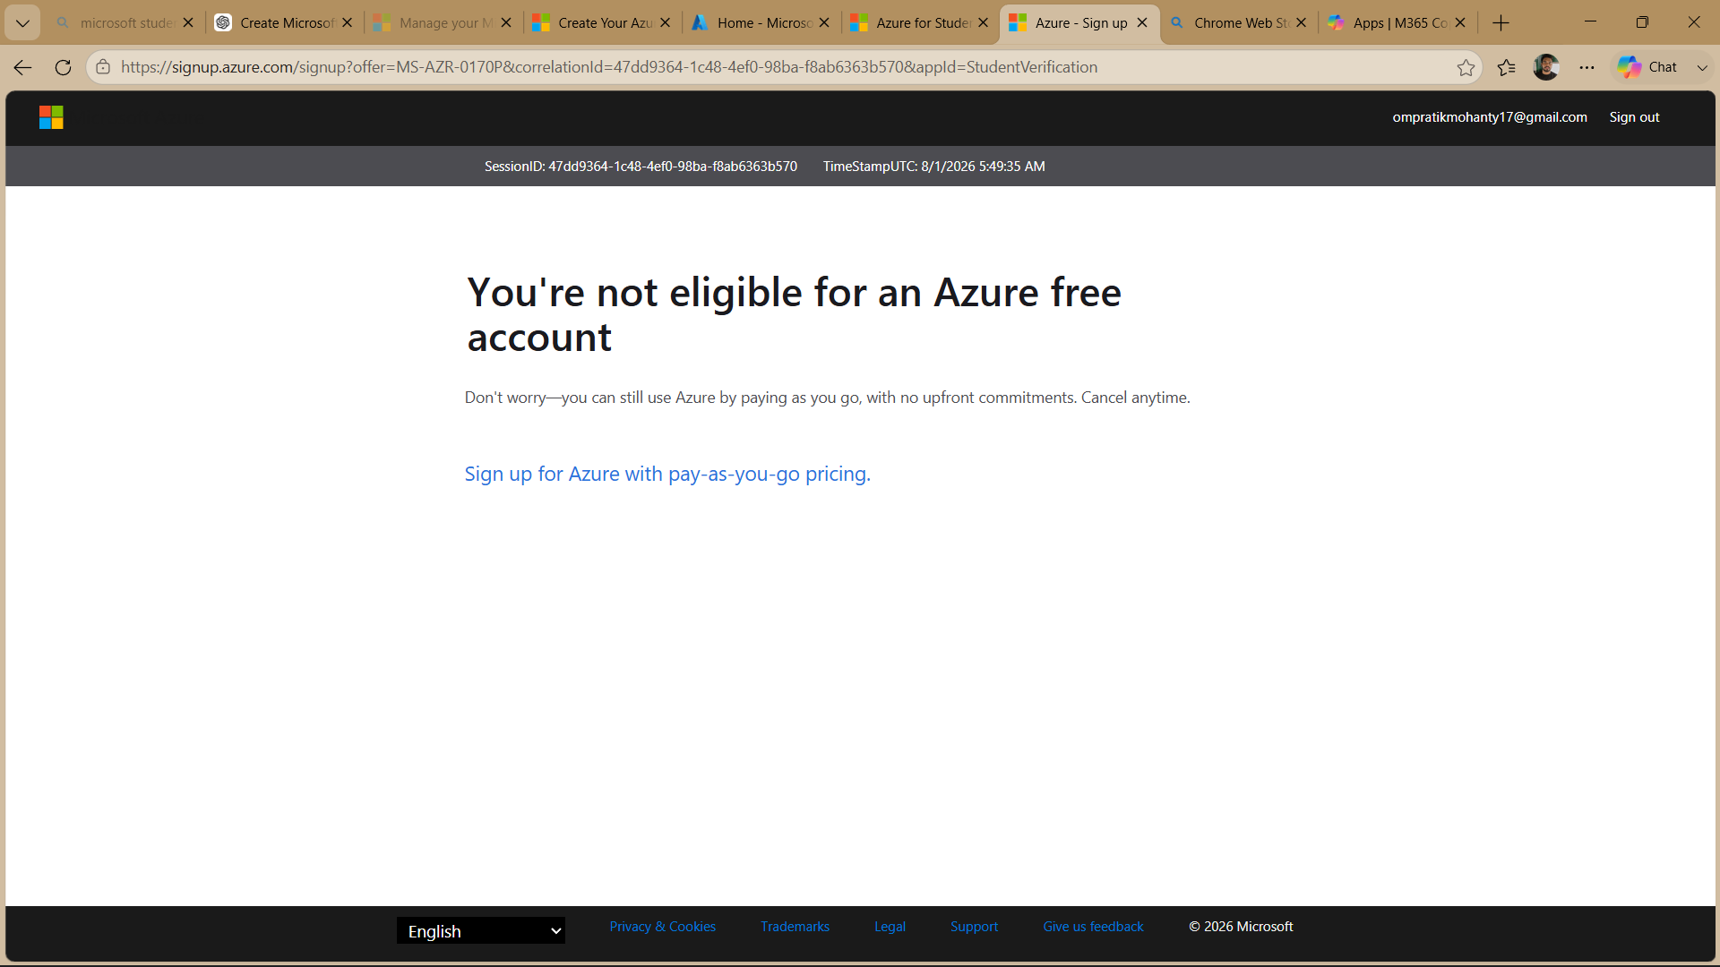Click the account email ompratikmohanty17@gmail.com
This screenshot has width=1720, height=967.
1489,117
